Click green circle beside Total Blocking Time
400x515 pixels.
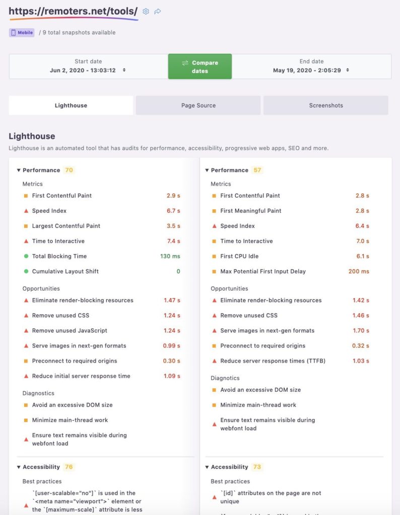click(26, 256)
